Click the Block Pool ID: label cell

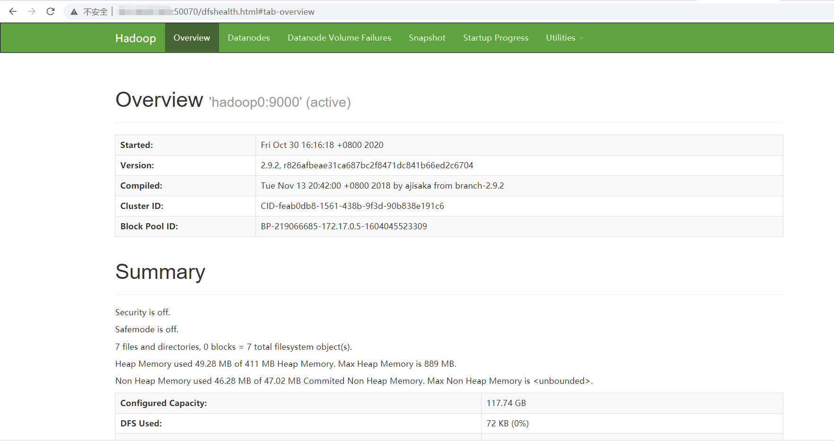[x=185, y=226]
